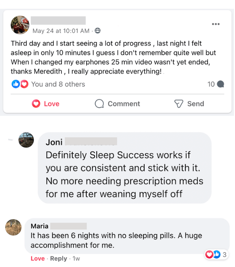Click the heart icon beside Love button
235x267 pixels.
[x=36, y=104]
